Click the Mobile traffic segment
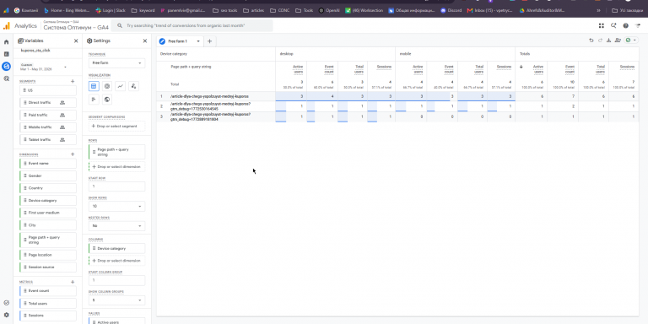The height and width of the screenshot is (324, 648). (48, 127)
